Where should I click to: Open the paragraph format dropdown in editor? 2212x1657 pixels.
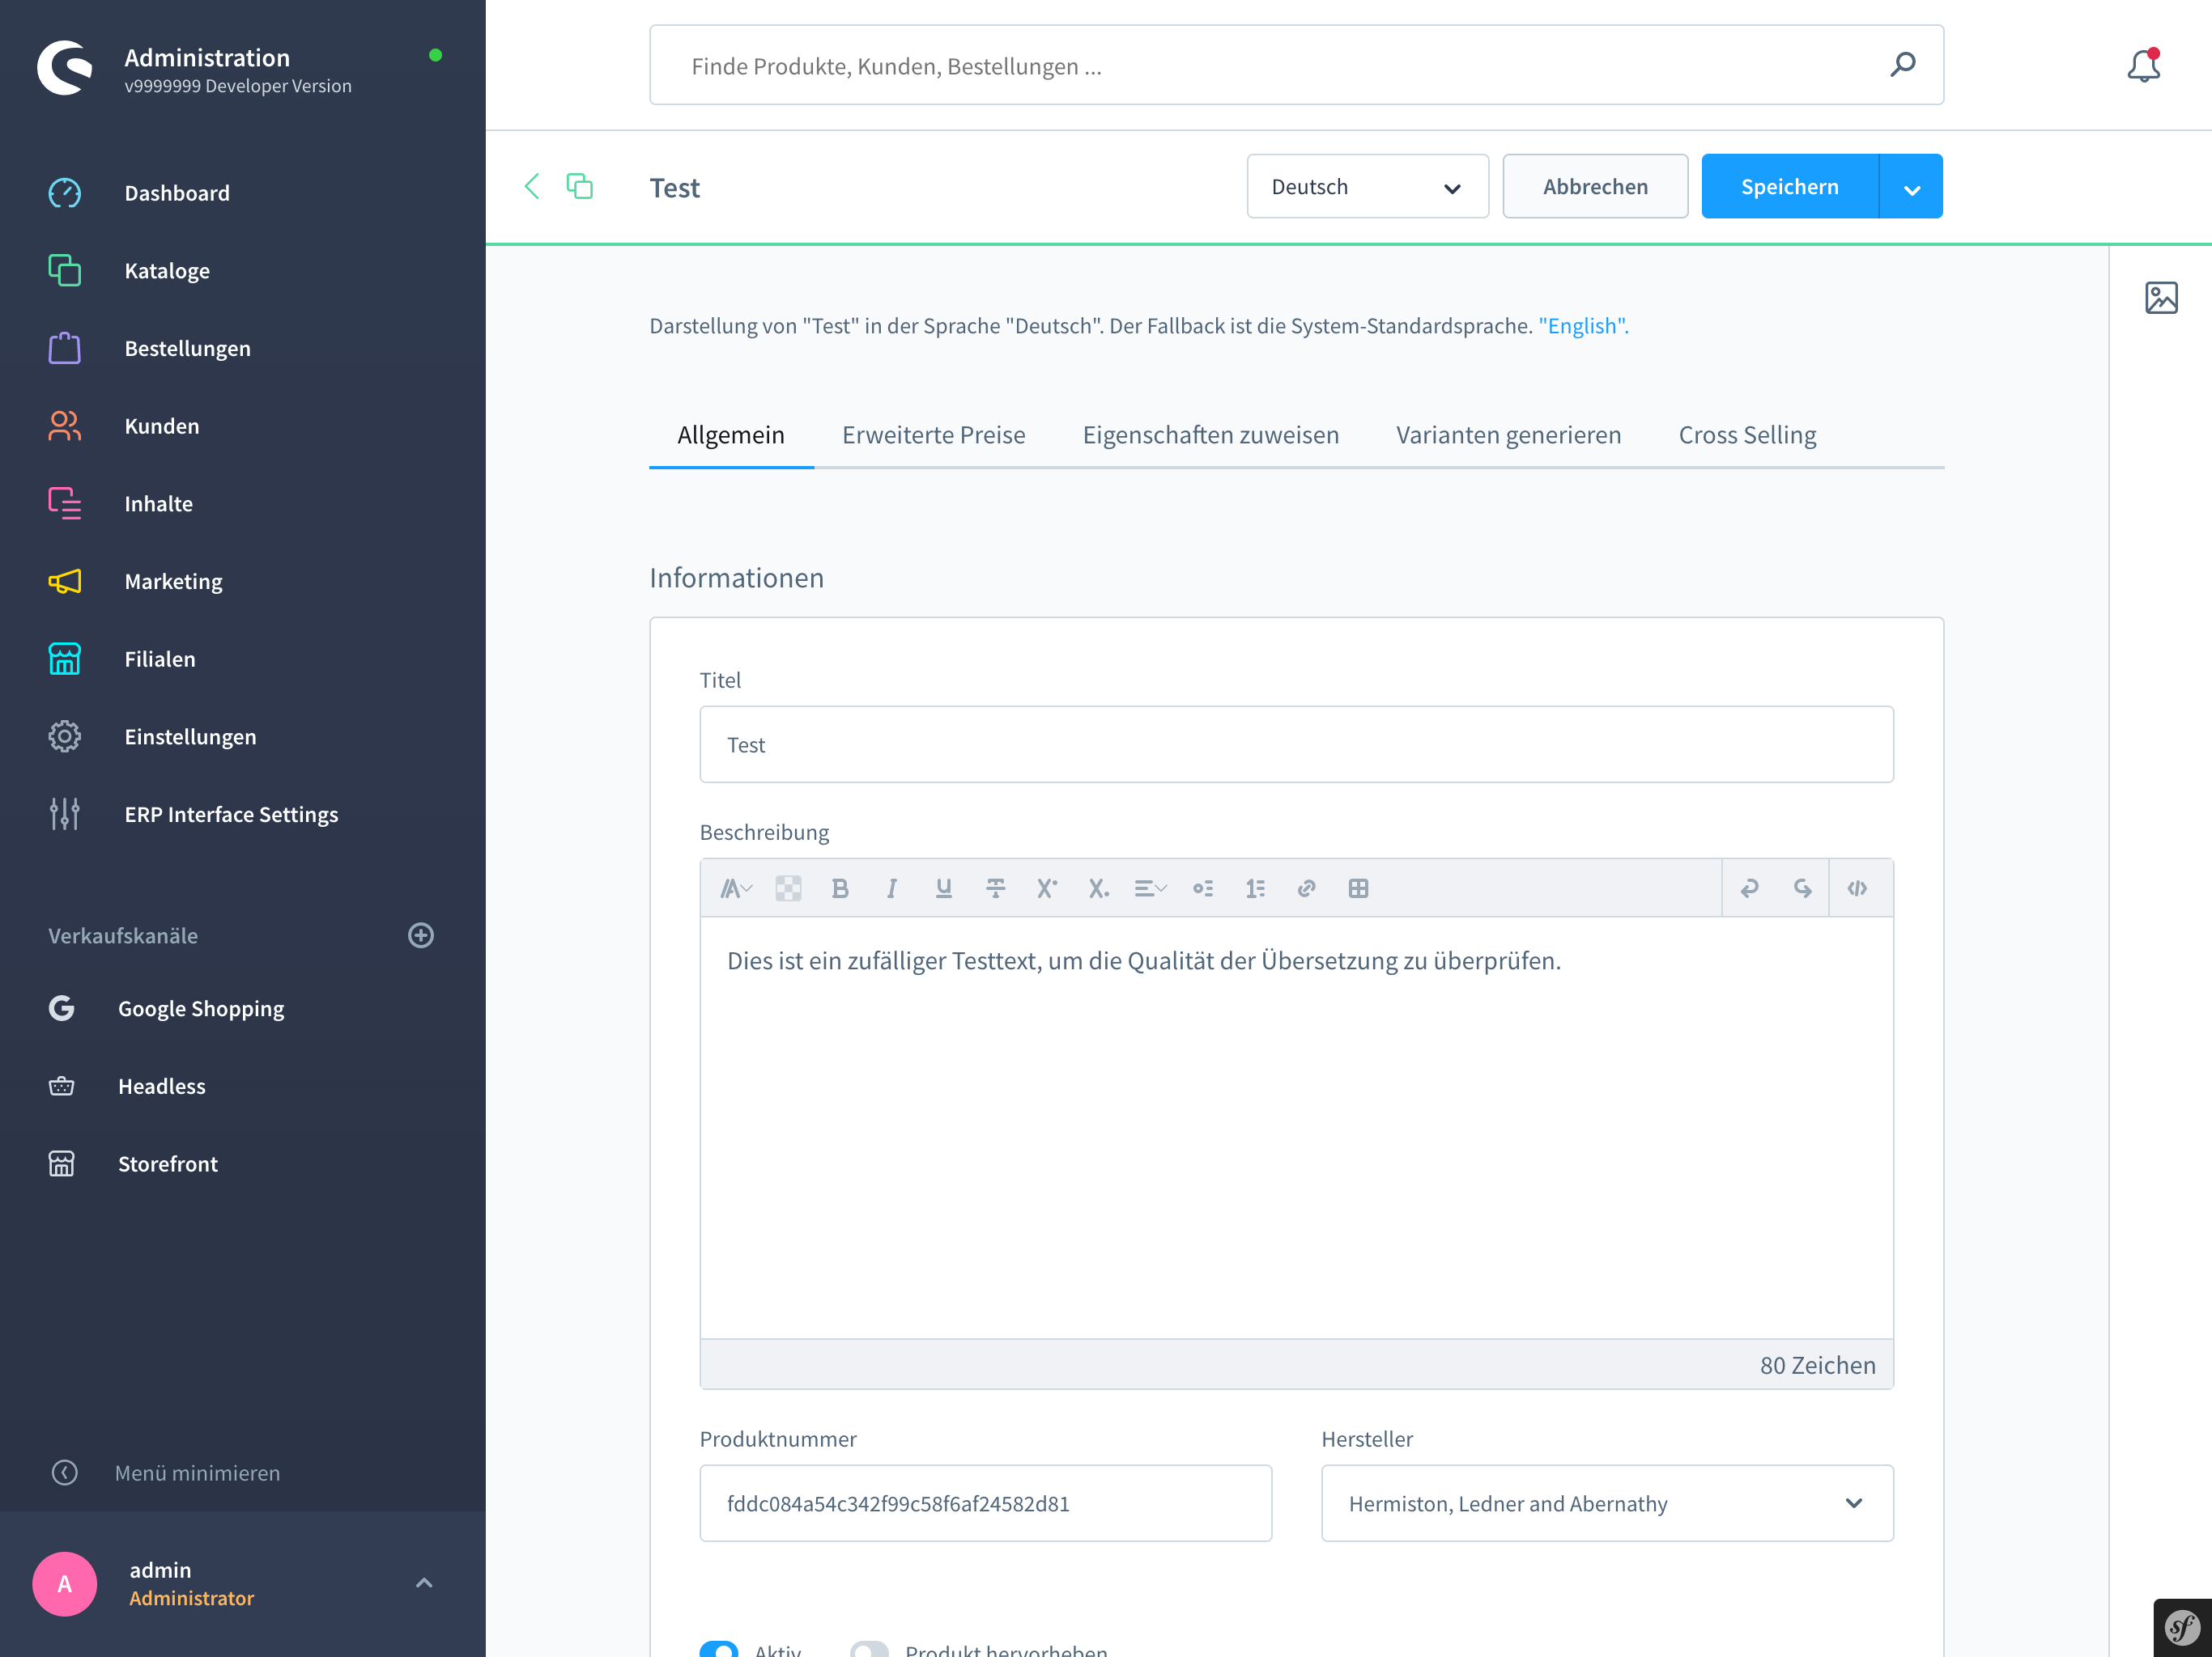pos(736,888)
